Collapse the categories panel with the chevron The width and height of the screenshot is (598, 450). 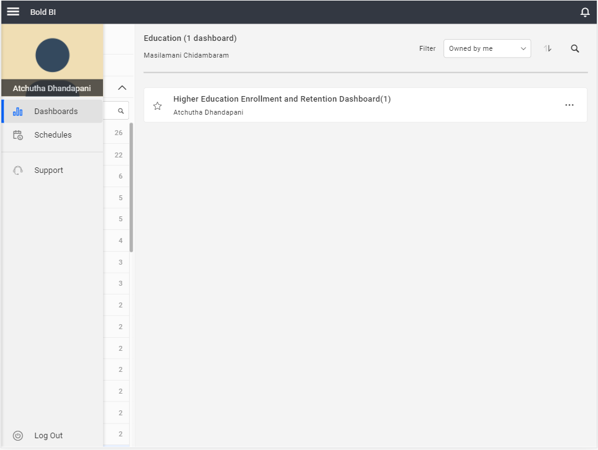click(x=122, y=87)
